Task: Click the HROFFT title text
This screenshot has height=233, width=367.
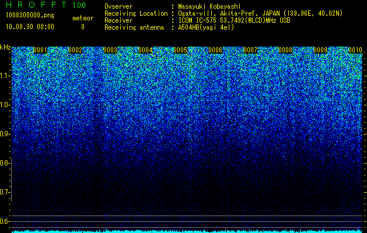Action: pos(36,5)
